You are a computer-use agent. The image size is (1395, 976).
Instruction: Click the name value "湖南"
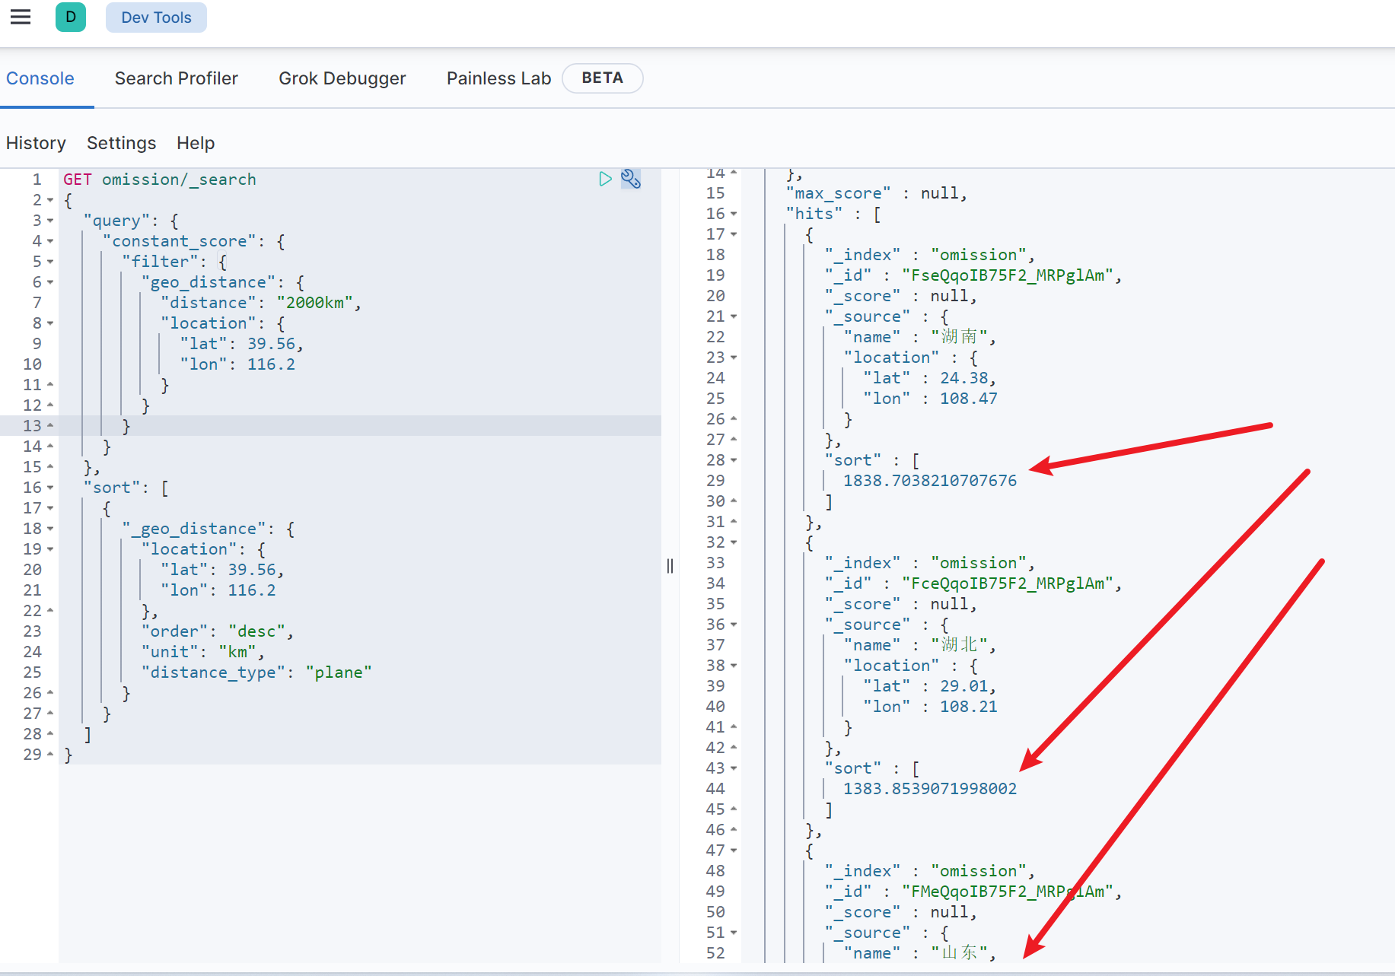coord(959,337)
